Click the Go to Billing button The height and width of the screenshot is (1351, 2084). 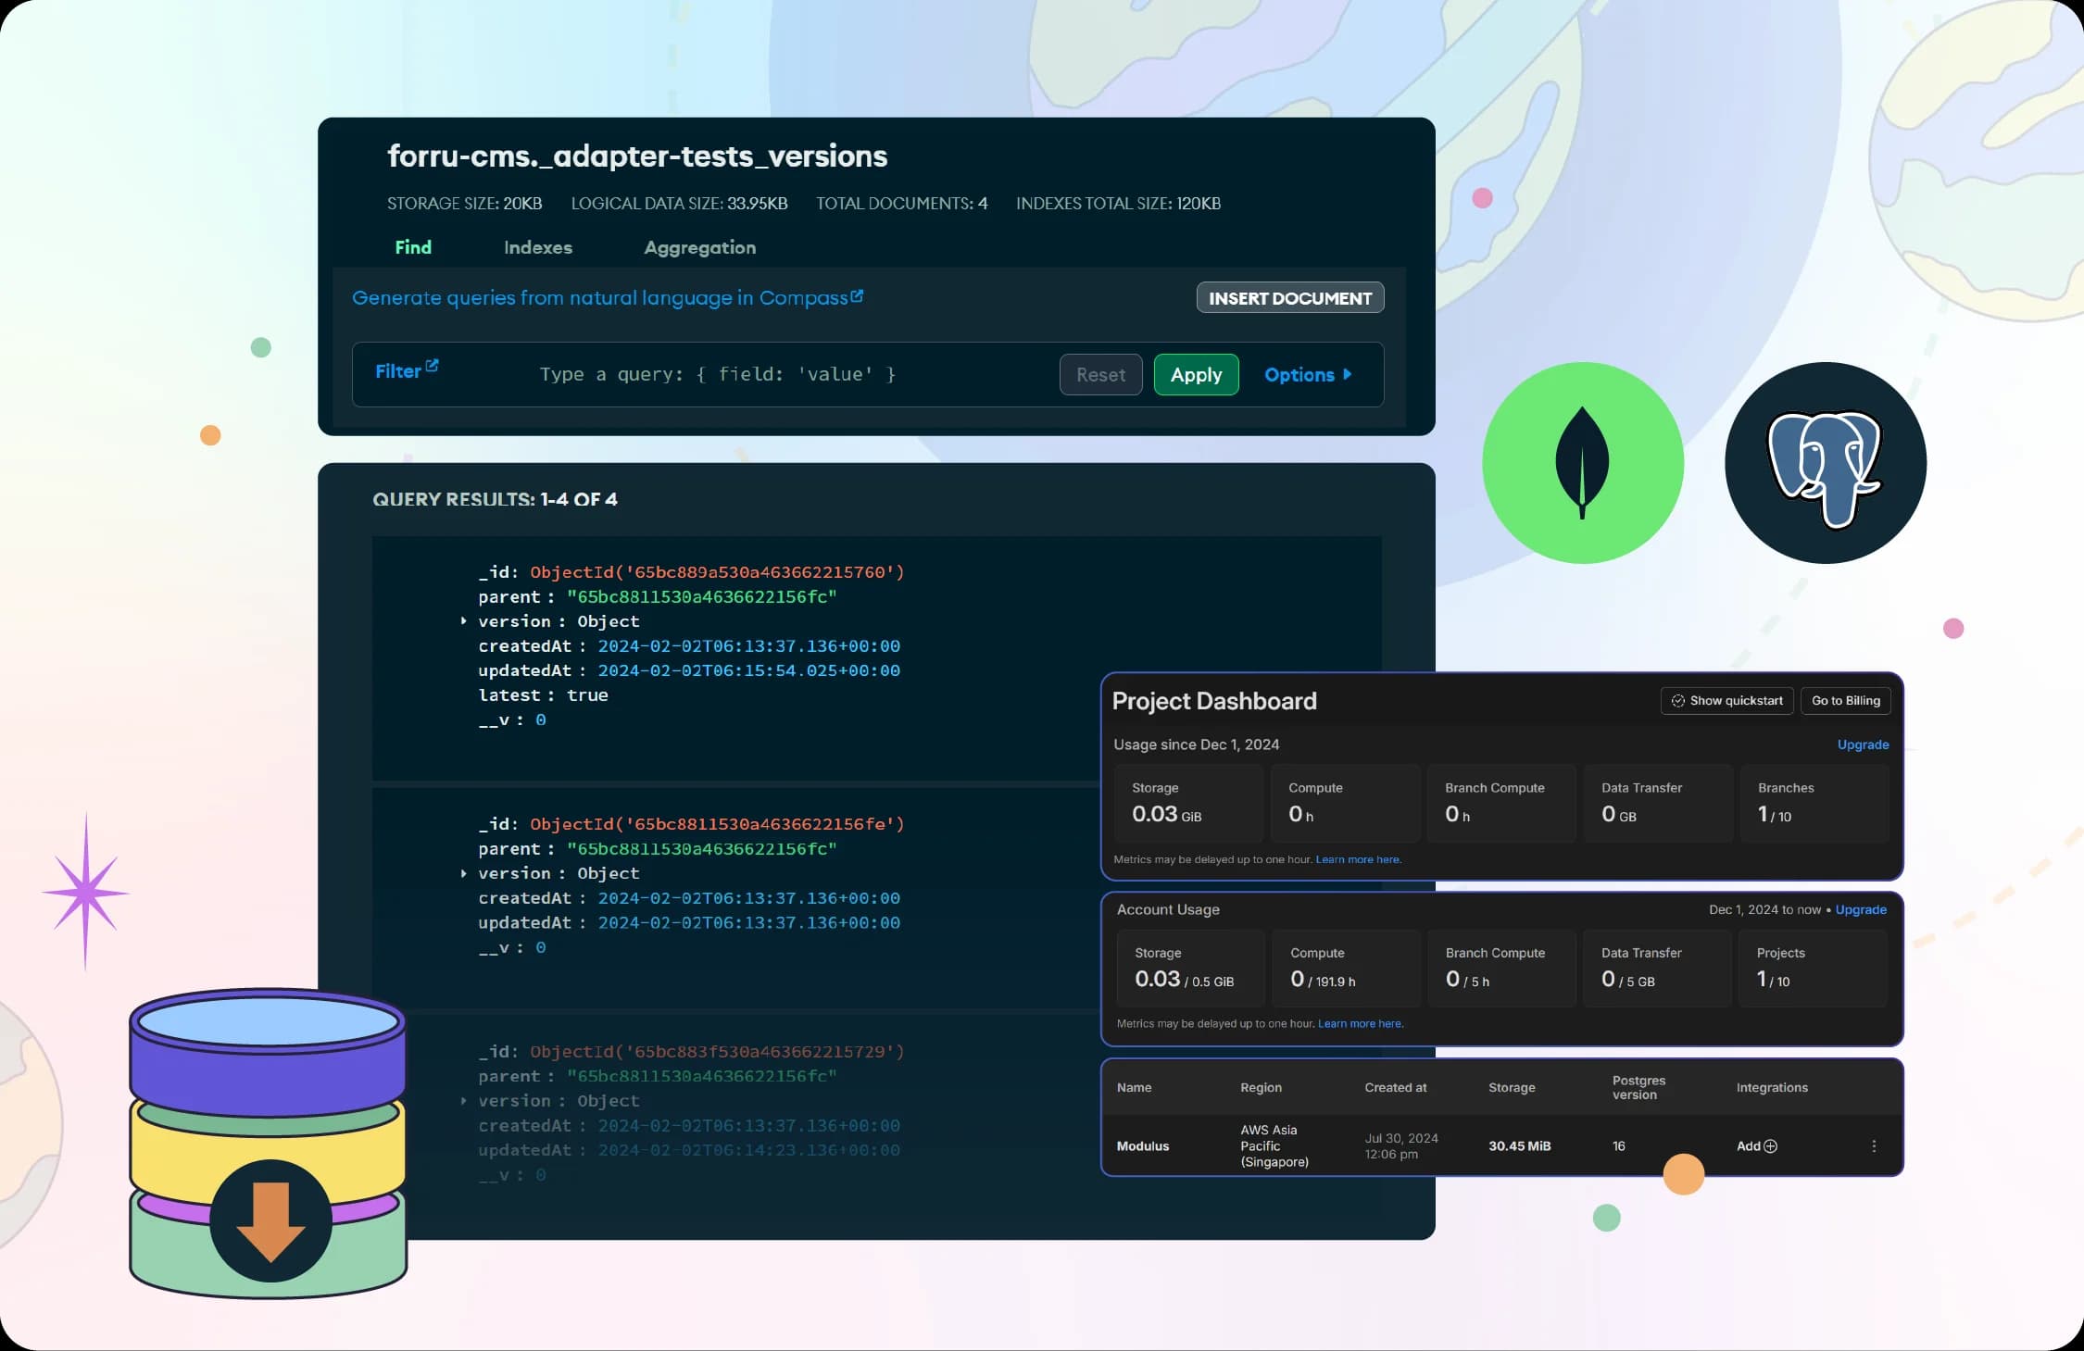coord(1845,701)
